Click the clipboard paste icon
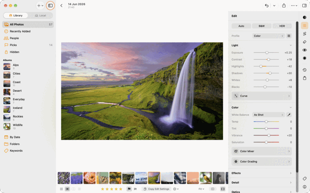 [305, 78]
